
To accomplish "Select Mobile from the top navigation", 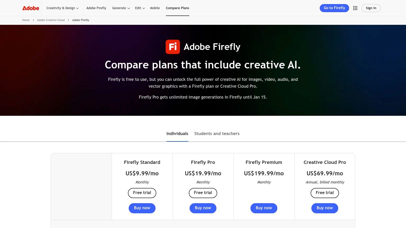I will click(155, 8).
